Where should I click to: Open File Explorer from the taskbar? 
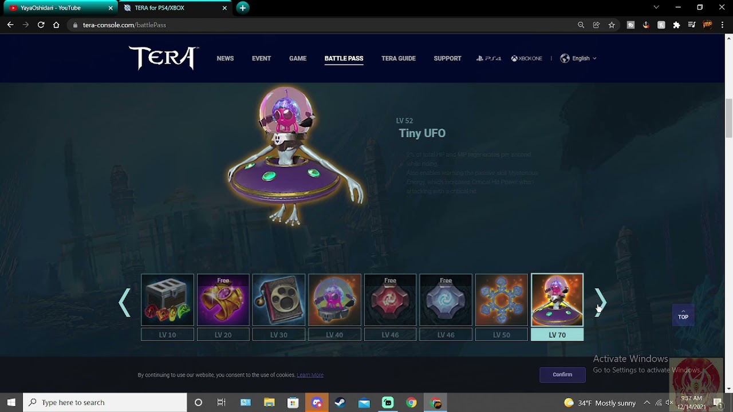(269, 402)
